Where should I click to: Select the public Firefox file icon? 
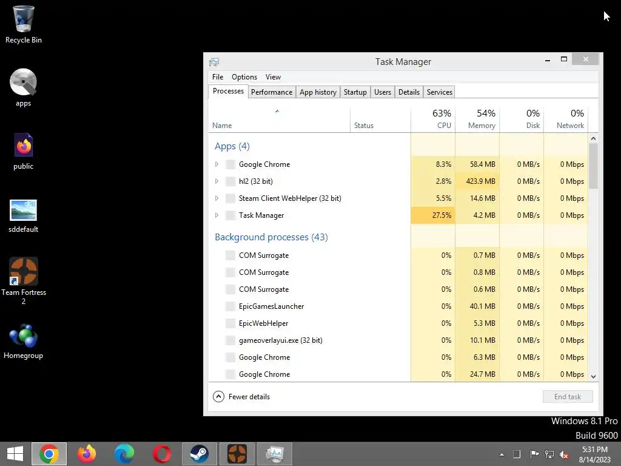tap(24, 151)
